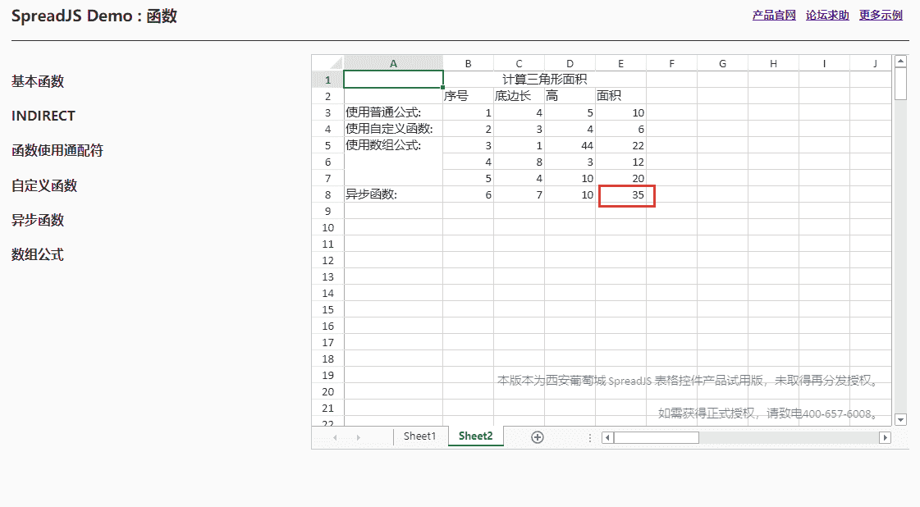Select the height cell showing 44
This screenshot has width=920, height=507.
(x=570, y=145)
